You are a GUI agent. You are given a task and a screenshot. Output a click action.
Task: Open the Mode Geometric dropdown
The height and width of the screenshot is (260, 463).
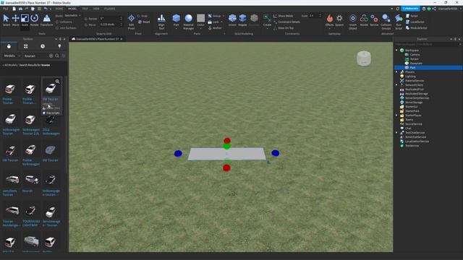72,16
